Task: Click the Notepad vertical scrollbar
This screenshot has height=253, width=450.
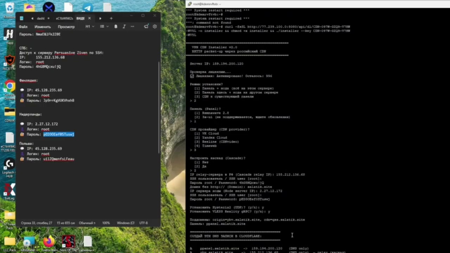Action: coord(159,107)
